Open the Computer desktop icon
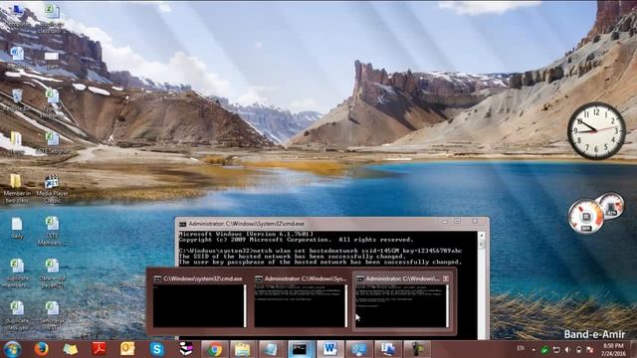Image resolution: width=637 pixels, height=358 pixels. 17,16
